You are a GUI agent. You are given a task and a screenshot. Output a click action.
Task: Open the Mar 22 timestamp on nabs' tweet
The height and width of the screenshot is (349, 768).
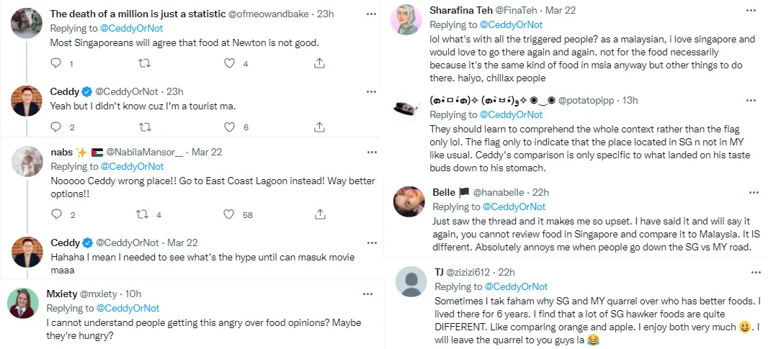click(207, 152)
